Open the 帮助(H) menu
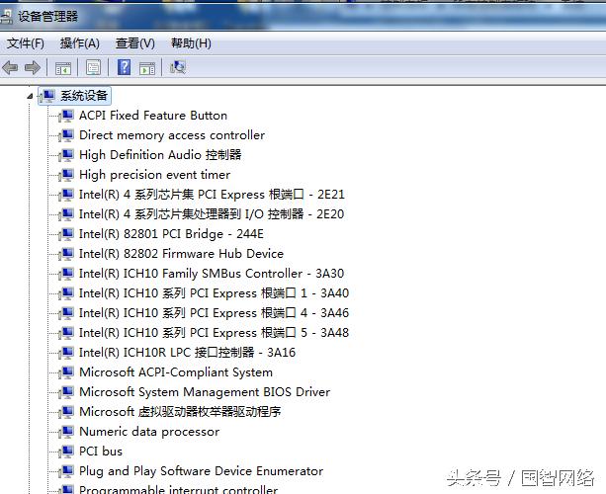Screen dimensions: 606x494 point(191,43)
